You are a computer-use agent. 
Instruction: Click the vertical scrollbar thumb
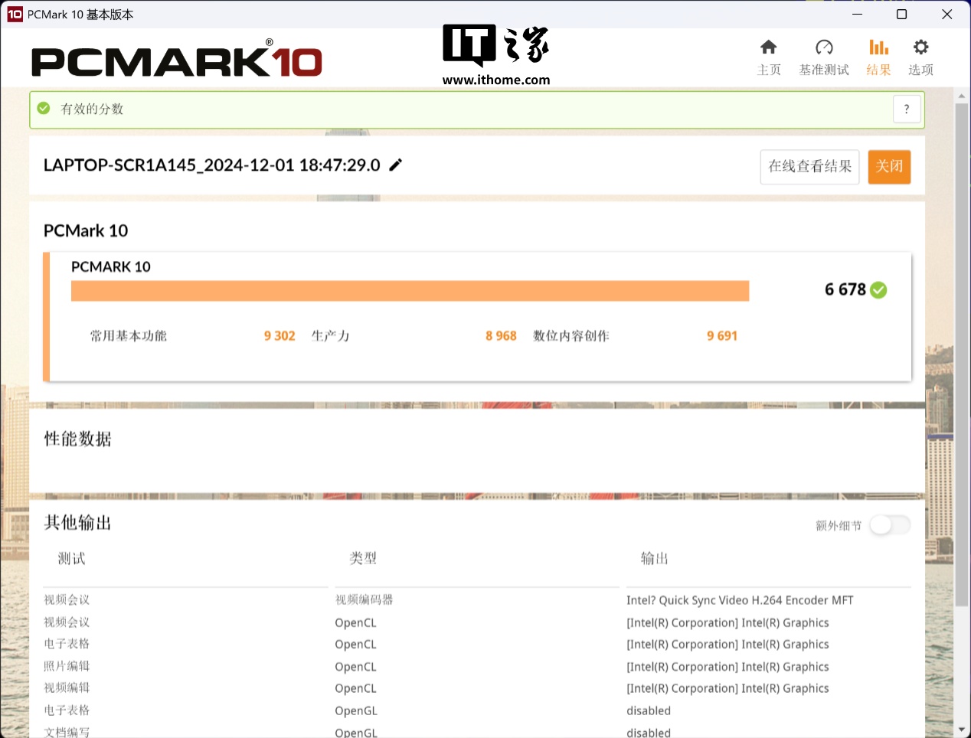[x=962, y=354]
